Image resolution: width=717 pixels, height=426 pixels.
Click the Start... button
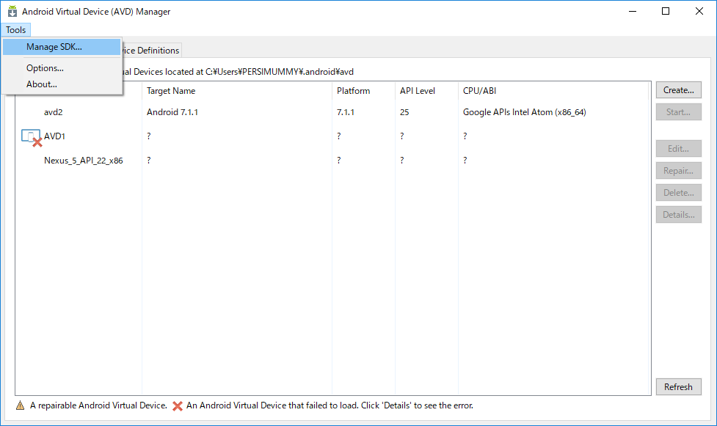pos(679,112)
